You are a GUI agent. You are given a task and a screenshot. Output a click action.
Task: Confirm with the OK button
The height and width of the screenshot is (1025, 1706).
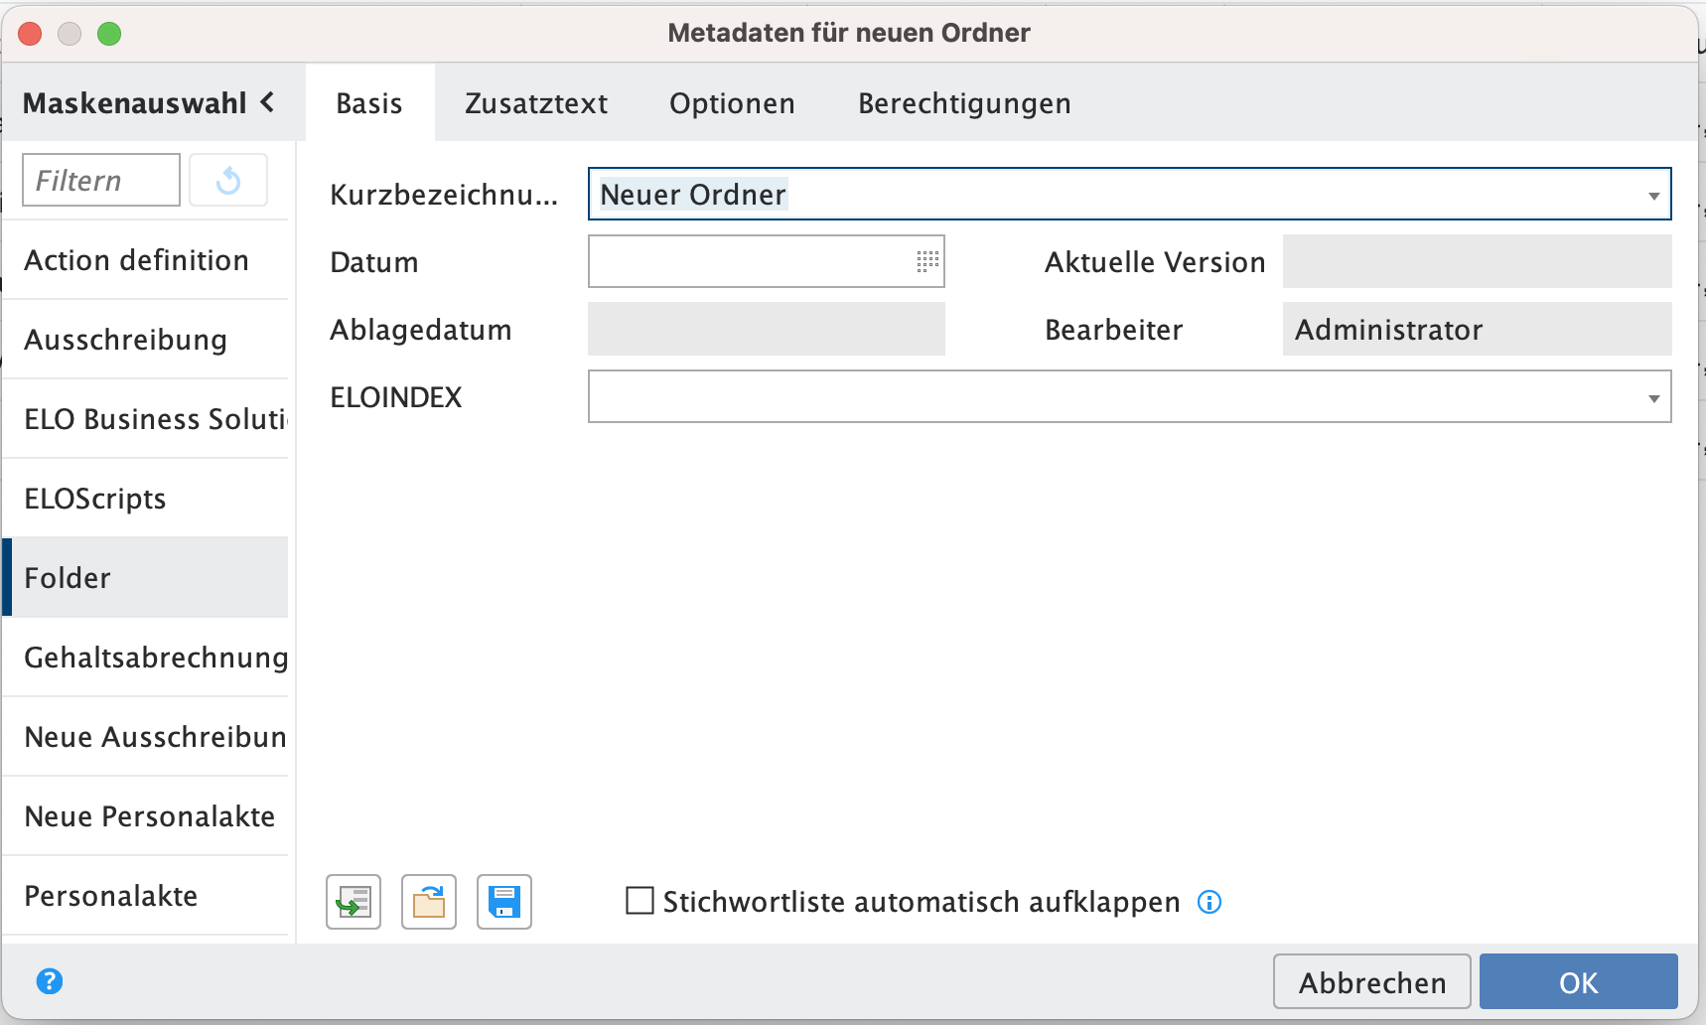1578,982
